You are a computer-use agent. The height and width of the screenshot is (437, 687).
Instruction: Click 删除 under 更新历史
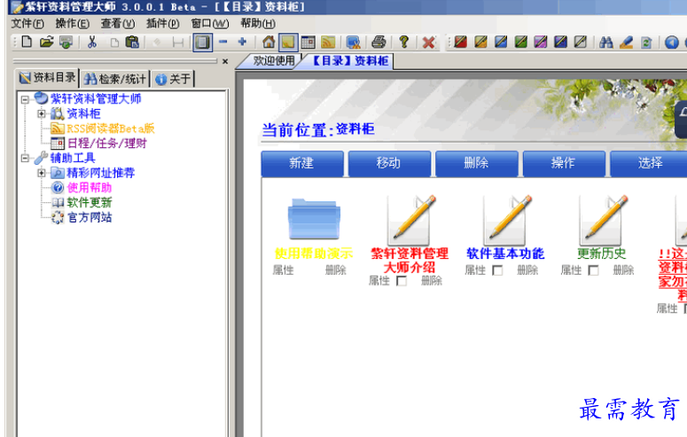point(623,270)
